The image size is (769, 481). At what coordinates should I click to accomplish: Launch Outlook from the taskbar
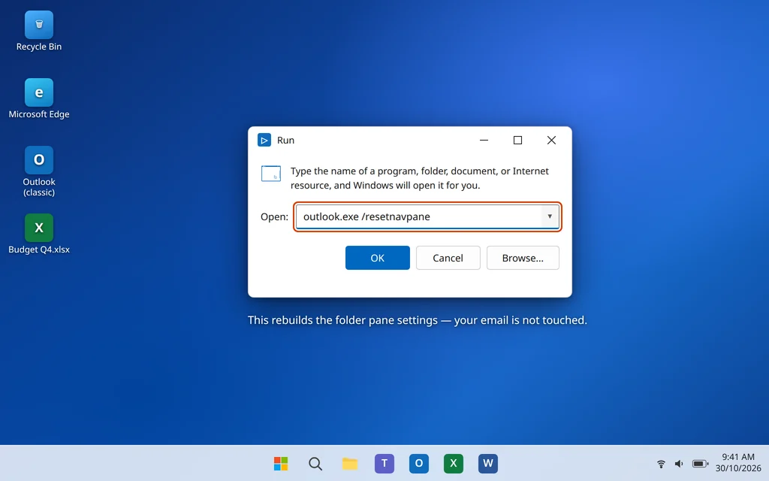pyautogui.click(x=419, y=463)
